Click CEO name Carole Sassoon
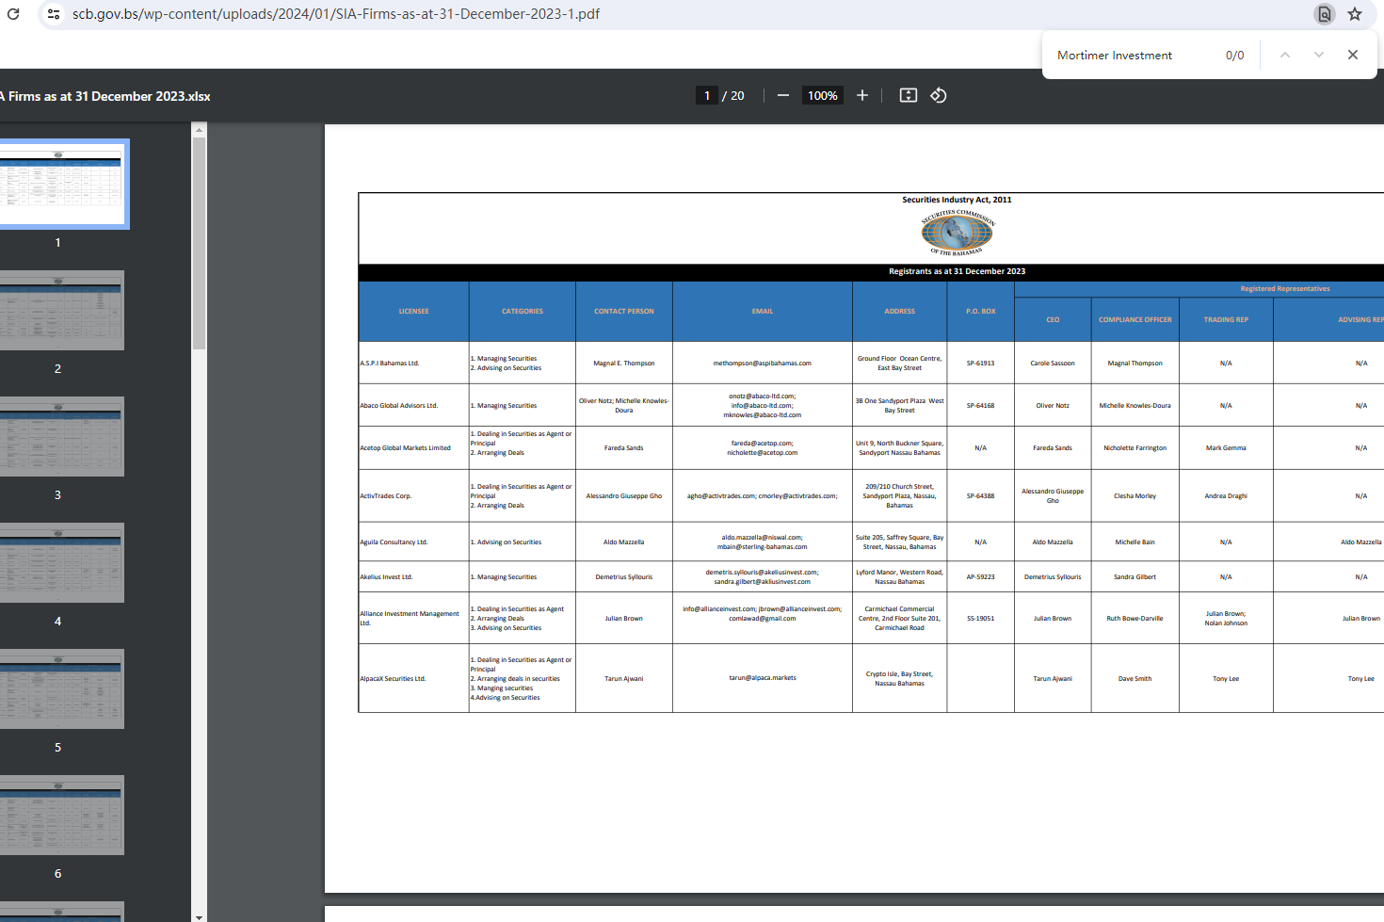Image resolution: width=1384 pixels, height=922 pixels. (x=1053, y=364)
